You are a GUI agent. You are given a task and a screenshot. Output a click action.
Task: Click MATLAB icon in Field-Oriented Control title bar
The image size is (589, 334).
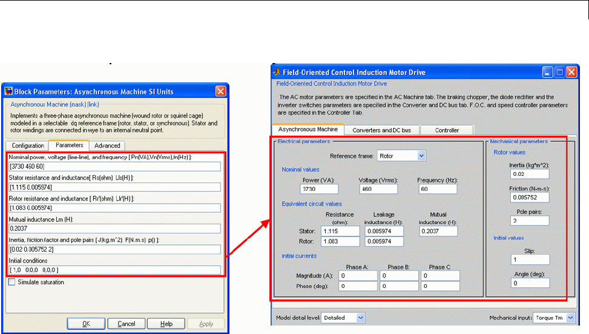click(x=277, y=72)
